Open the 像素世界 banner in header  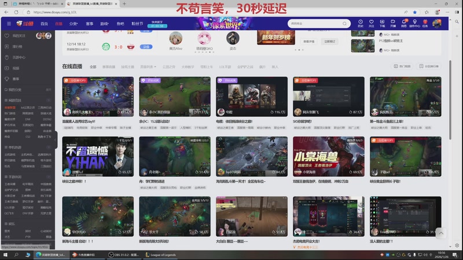225,24
